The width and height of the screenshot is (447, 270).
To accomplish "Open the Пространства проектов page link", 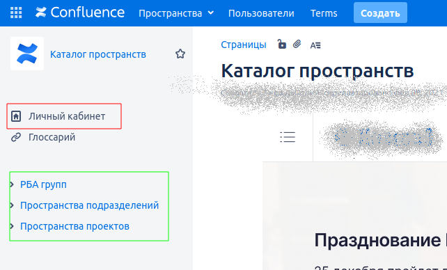I will click(74, 226).
